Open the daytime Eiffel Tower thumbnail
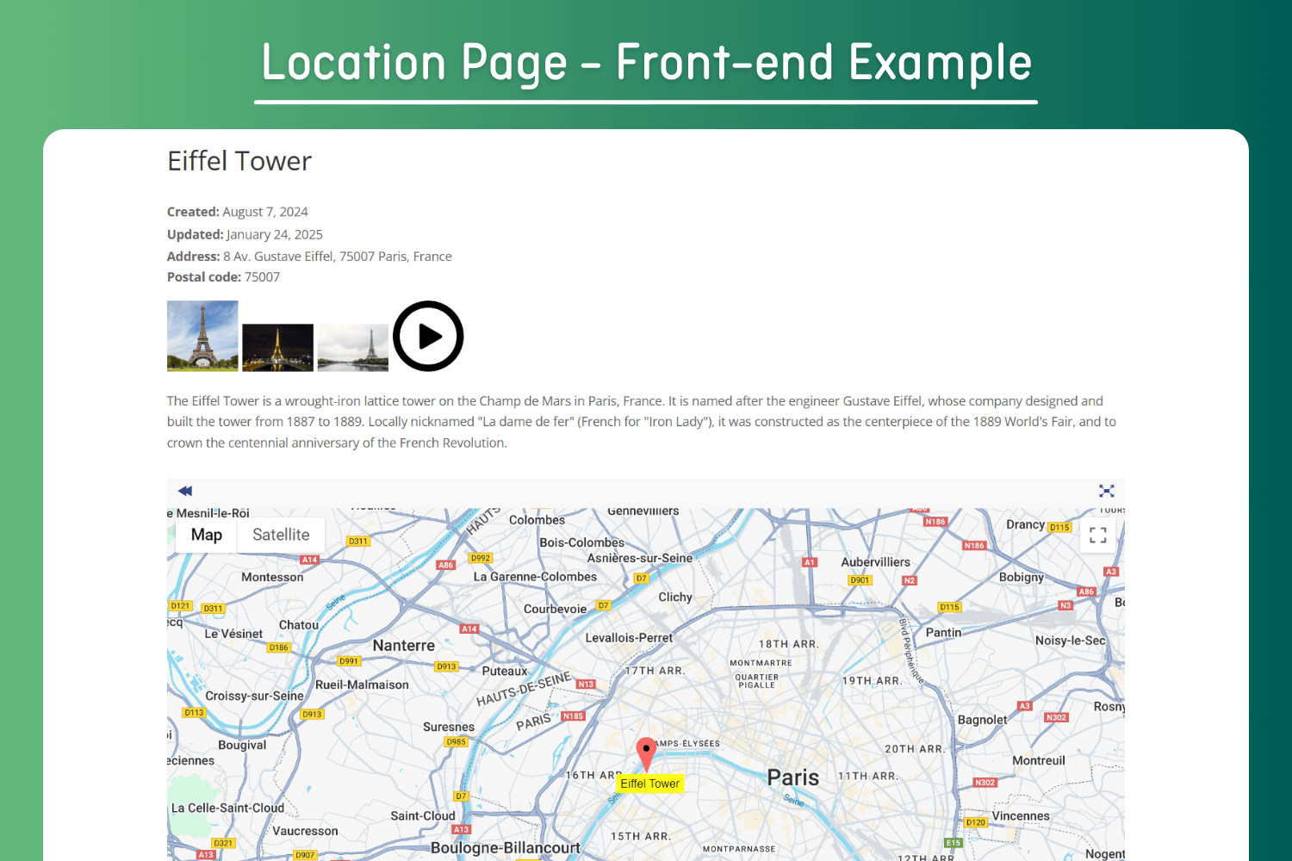The width and height of the screenshot is (1292, 861). click(202, 336)
